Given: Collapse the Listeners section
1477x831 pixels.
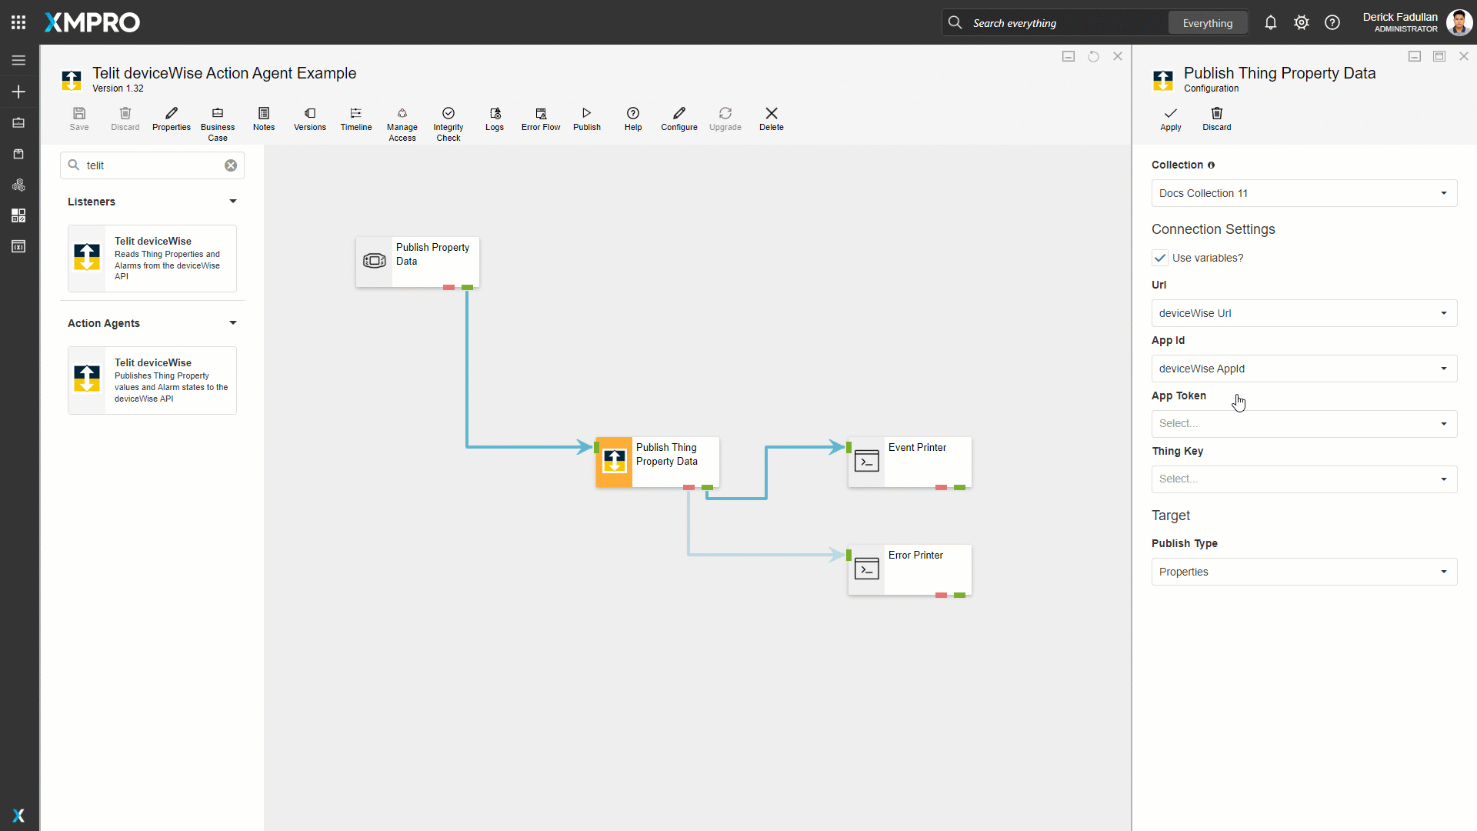Looking at the screenshot, I should 233,202.
